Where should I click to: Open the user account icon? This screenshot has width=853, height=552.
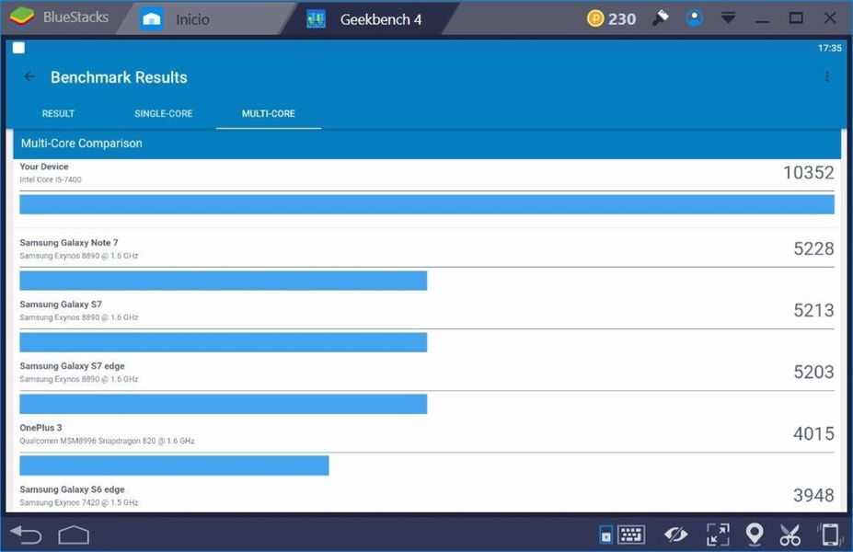pyautogui.click(x=694, y=18)
